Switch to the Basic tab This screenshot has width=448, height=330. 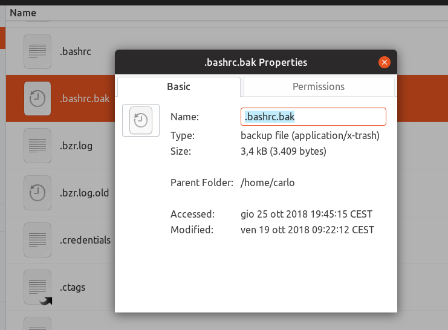[x=179, y=86]
